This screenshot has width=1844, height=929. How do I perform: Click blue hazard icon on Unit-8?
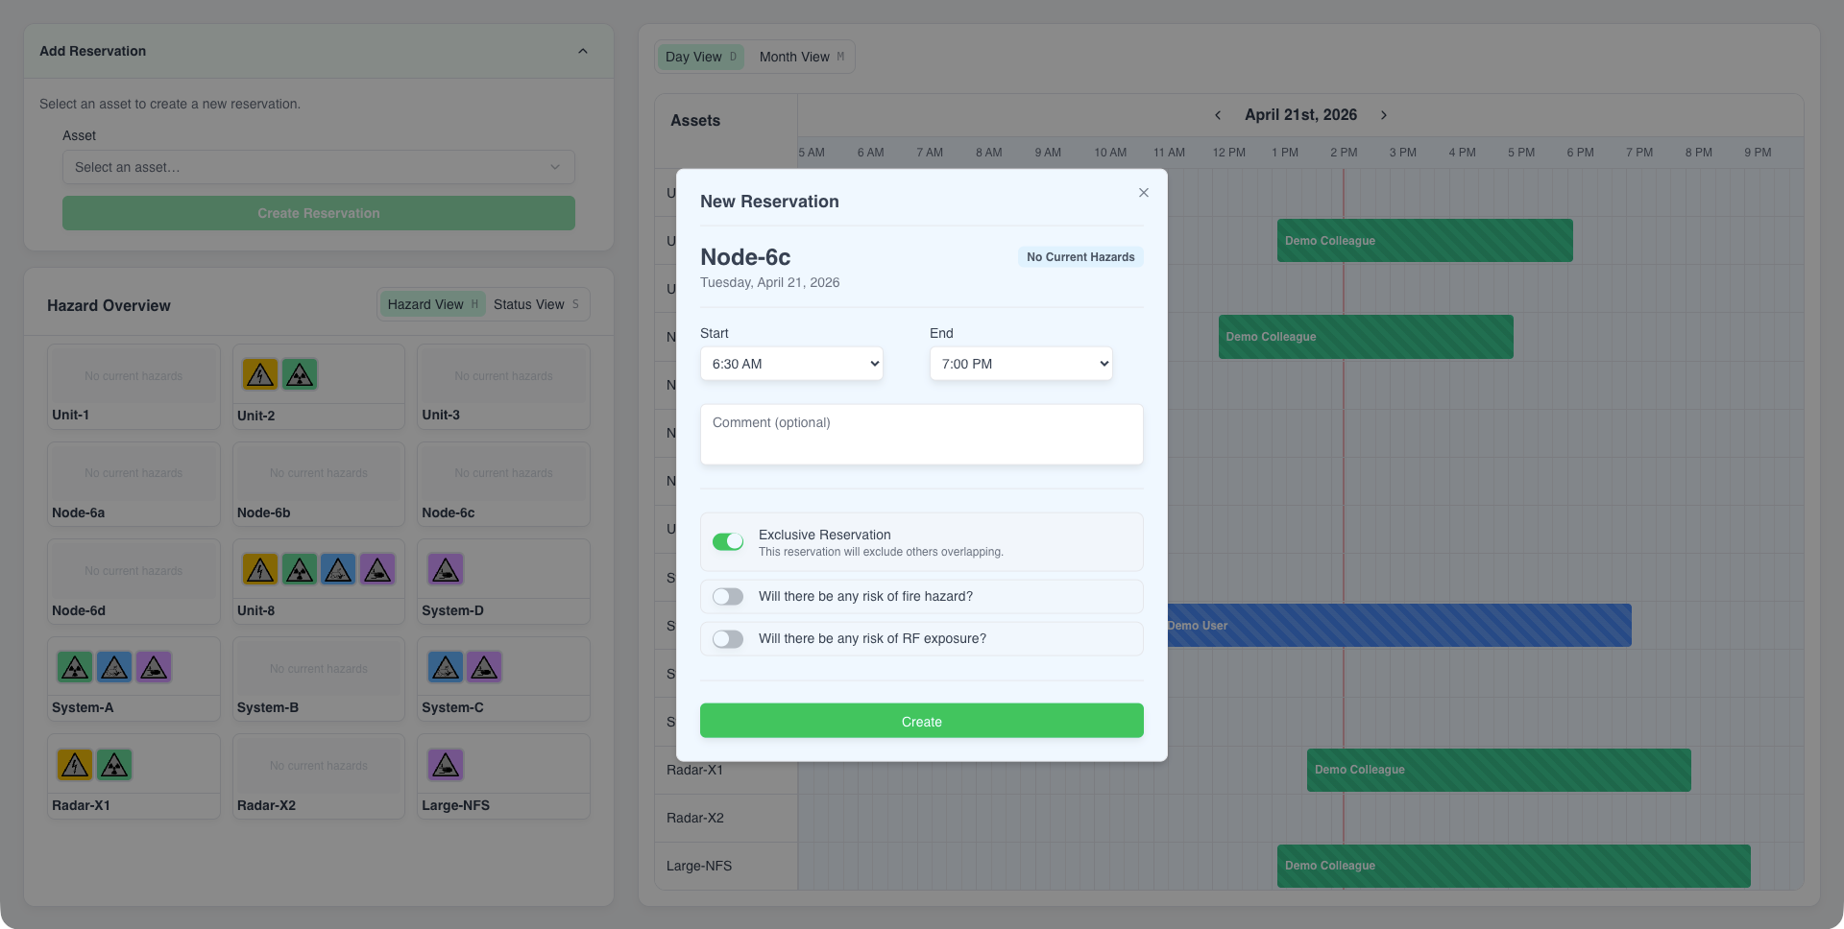tap(338, 570)
